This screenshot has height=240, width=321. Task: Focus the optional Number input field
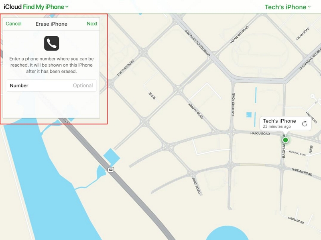(52, 85)
